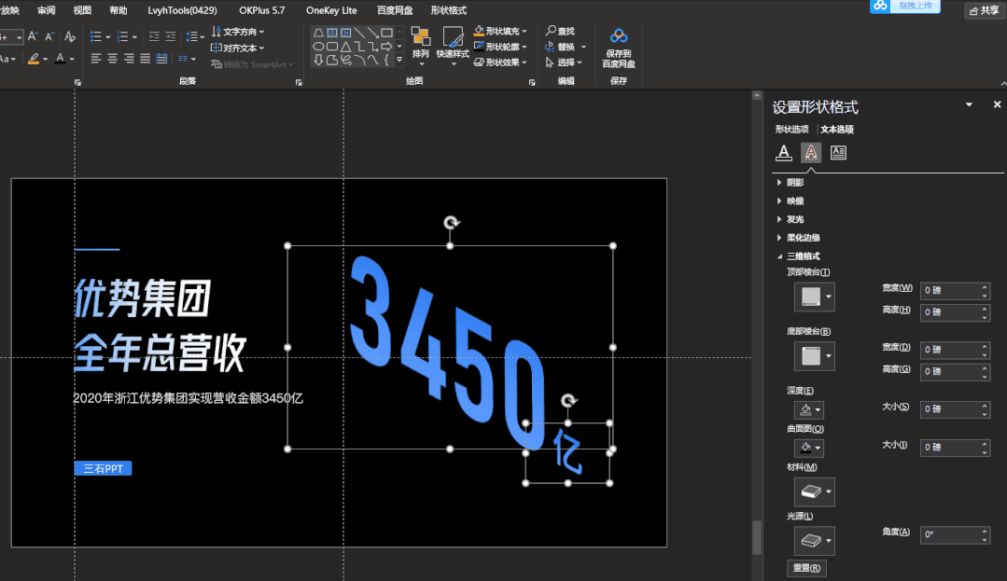
Task: Open the 帮助 help tab
Action: tap(119, 10)
